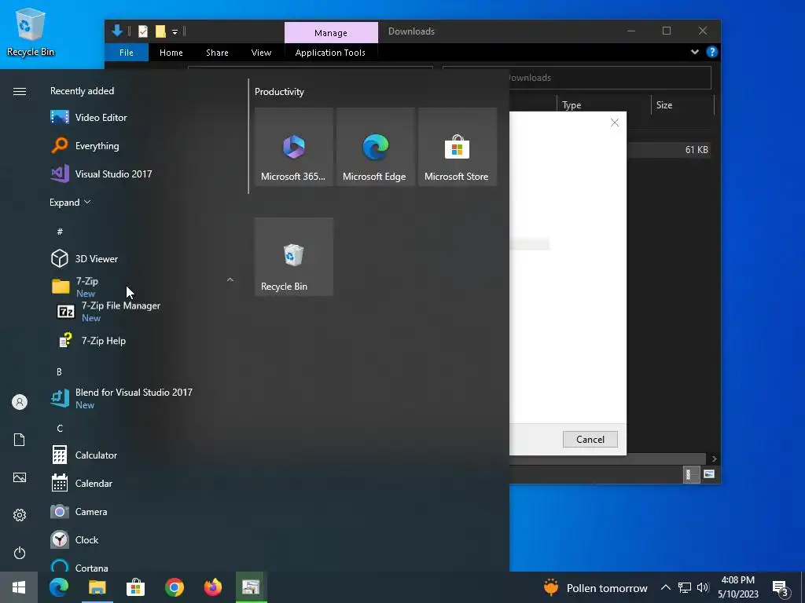
Task: Open the View ribbon tab
Action: pyautogui.click(x=261, y=53)
